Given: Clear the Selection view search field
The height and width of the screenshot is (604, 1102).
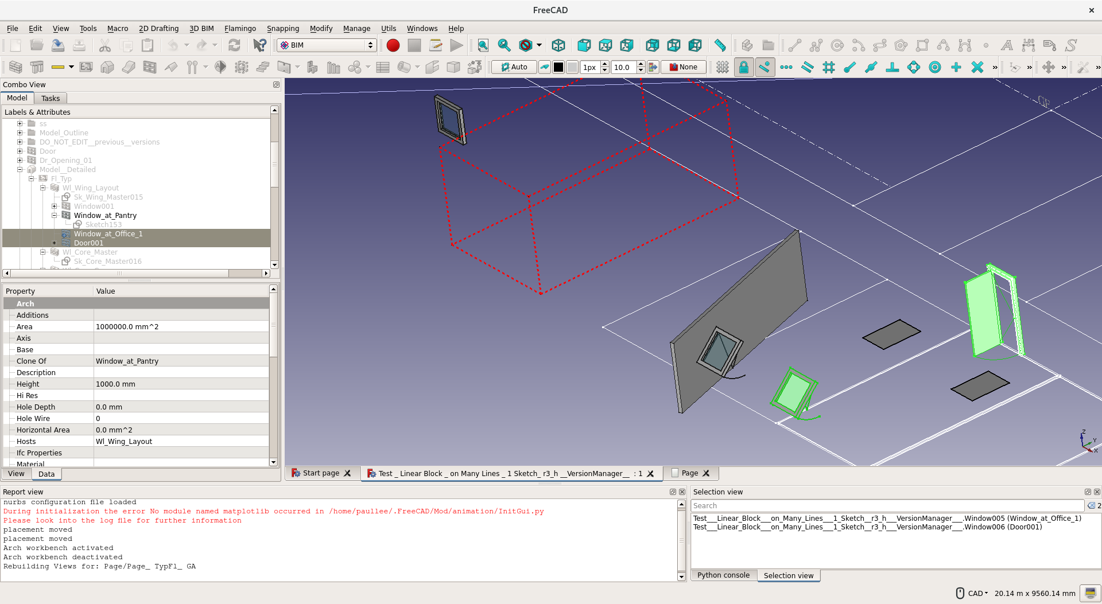Looking at the screenshot, I should click(1091, 505).
